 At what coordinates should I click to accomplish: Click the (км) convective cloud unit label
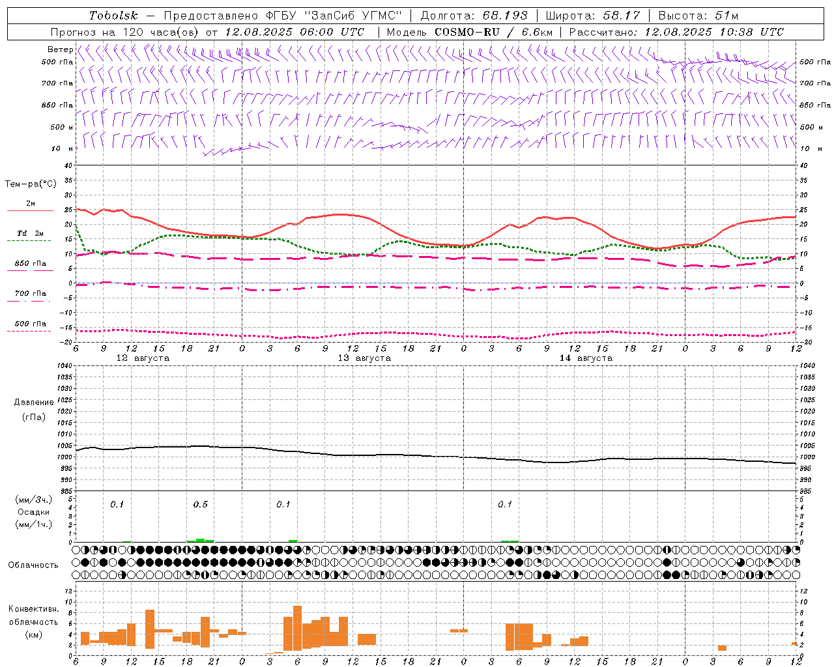coord(33,634)
